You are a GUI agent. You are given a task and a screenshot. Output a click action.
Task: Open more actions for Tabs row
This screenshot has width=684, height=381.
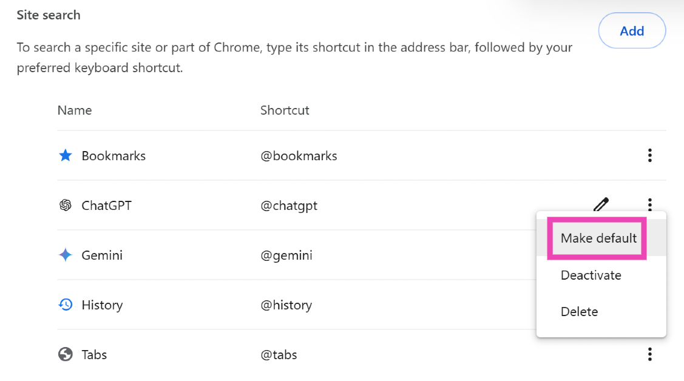(x=649, y=354)
